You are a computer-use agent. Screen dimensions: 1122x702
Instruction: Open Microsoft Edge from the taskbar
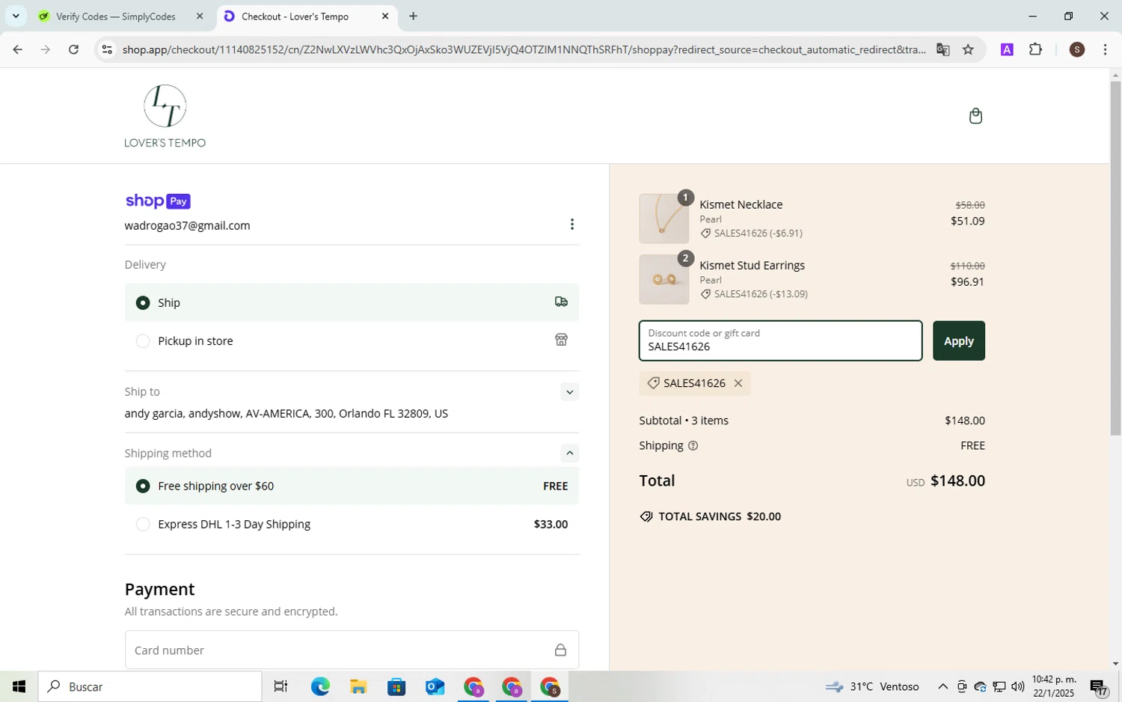pos(320,686)
